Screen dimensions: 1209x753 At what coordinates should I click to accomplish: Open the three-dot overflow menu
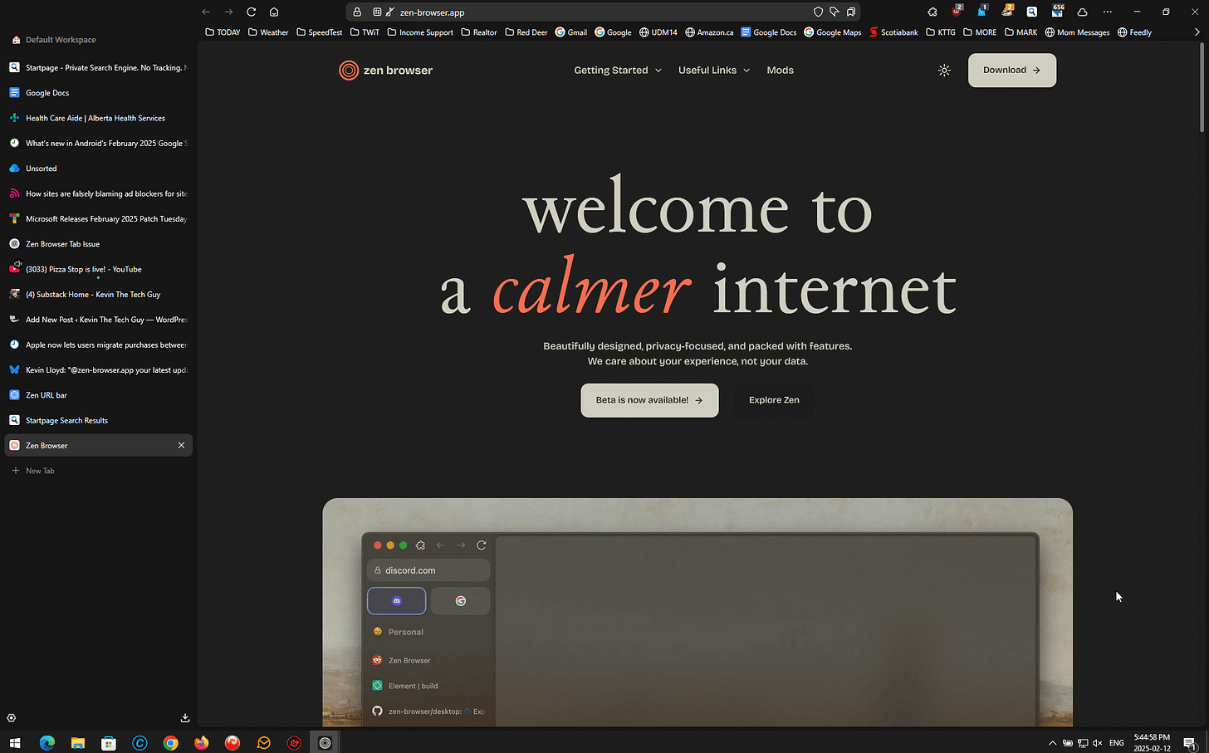1107,12
